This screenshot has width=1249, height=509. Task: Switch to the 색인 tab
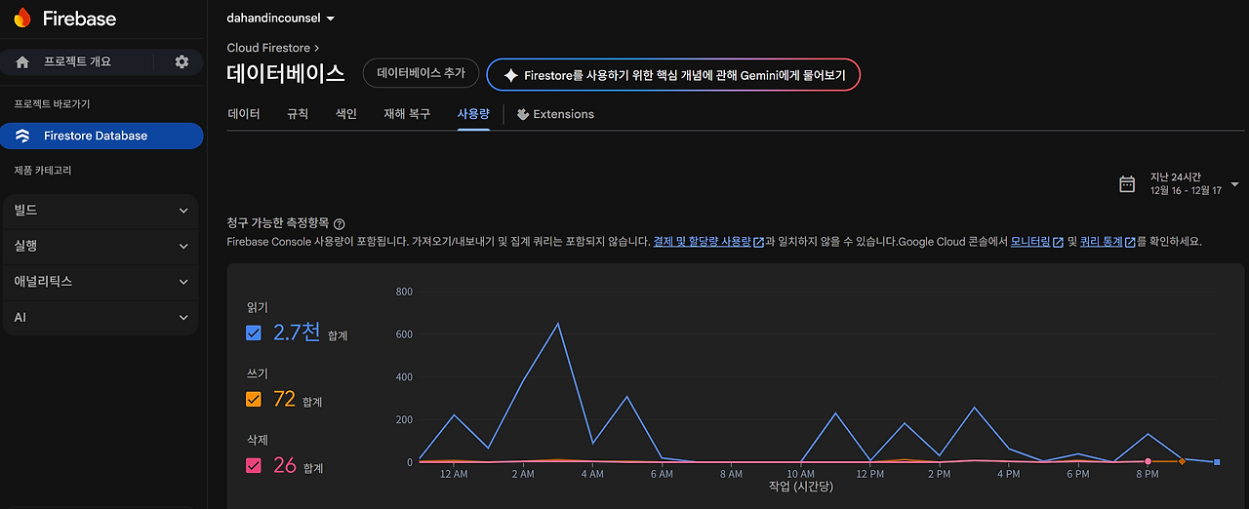click(346, 114)
